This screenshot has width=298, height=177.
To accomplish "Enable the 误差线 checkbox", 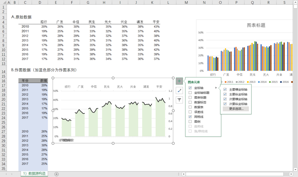I will 190,112.
